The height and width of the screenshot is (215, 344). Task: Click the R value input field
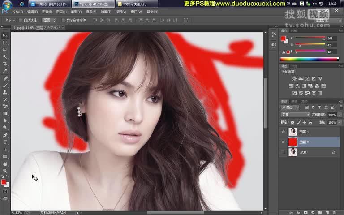pyautogui.click(x=331, y=38)
